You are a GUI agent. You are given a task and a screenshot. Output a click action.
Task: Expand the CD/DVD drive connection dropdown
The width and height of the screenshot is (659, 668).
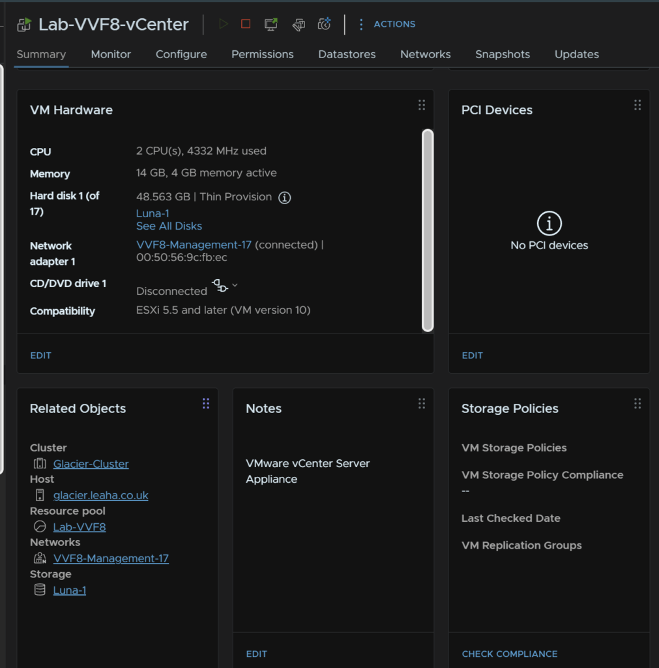235,285
